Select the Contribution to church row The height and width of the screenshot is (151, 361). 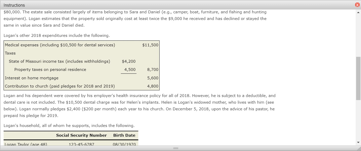tap(77, 86)
